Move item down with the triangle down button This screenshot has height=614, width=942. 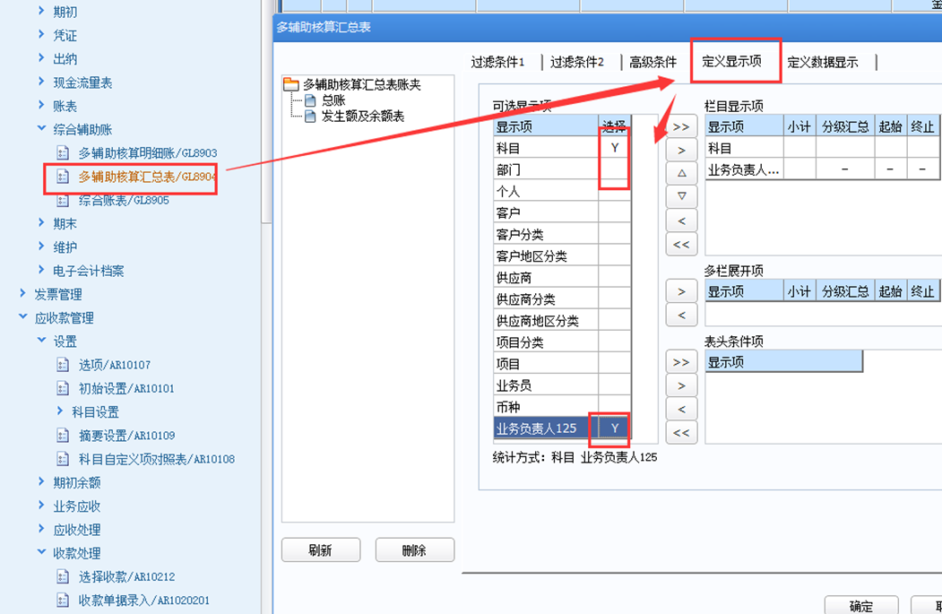click(x=681, y=196)
